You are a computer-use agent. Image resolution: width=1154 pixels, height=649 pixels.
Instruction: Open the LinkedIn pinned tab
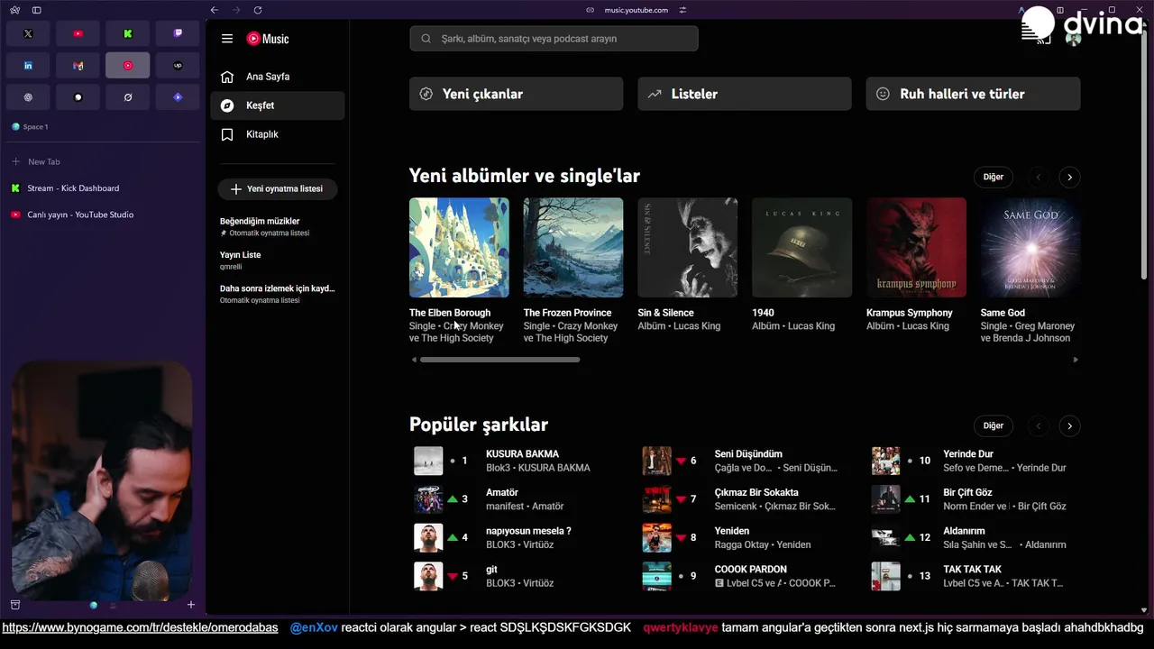pos(28,66)
